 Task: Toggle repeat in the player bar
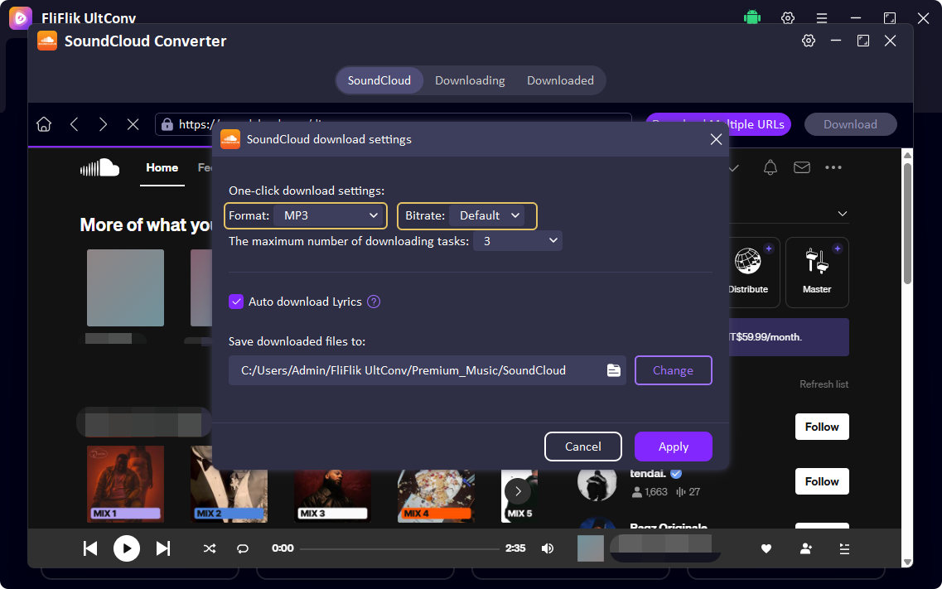(243, 548)
